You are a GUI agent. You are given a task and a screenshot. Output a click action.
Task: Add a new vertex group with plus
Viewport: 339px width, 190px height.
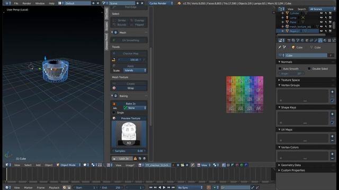(332, 92)
